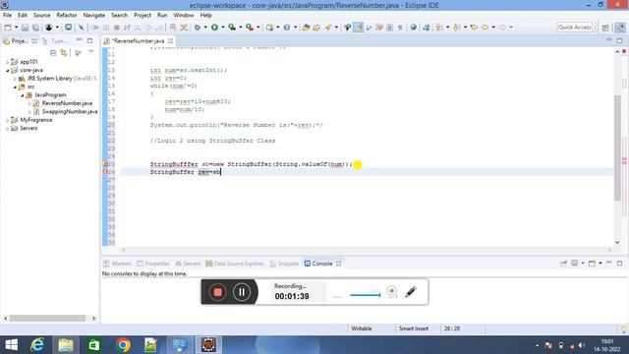
Task: Click the New file toolbar icon
Action: pos(8,28)
